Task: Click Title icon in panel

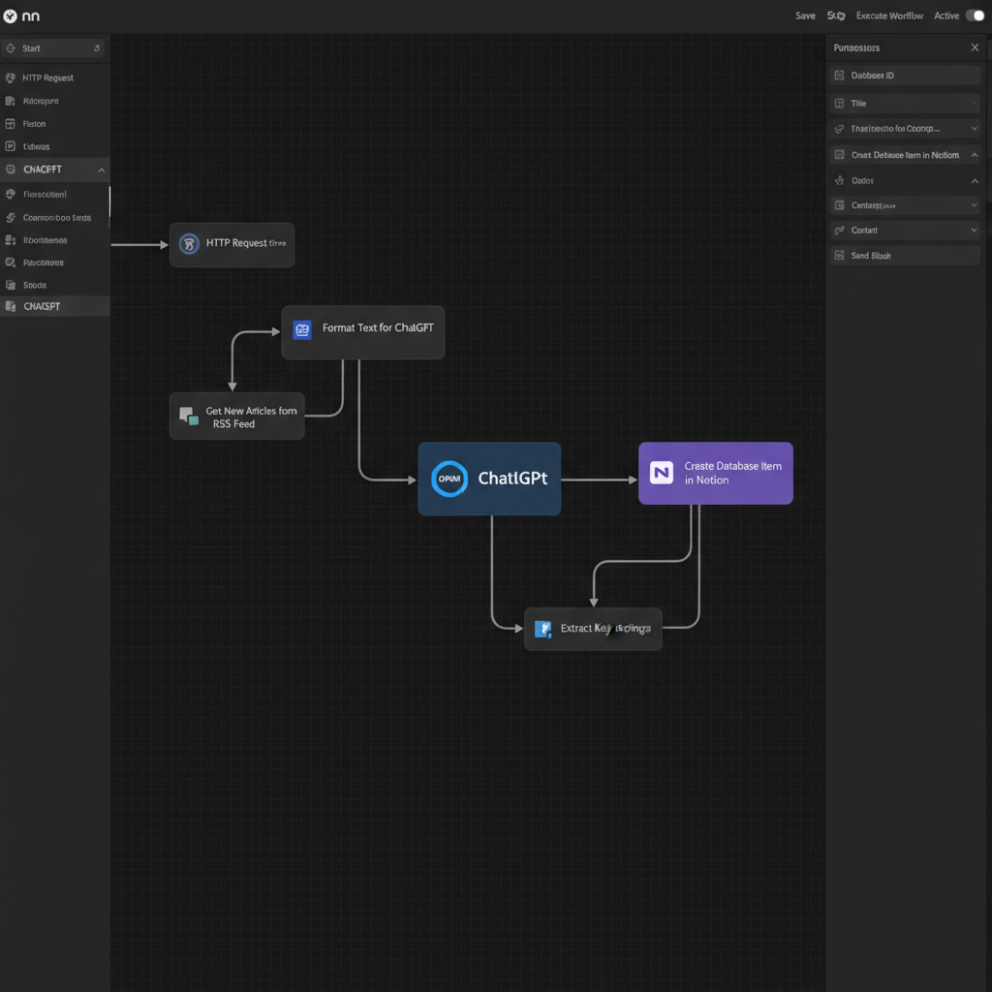Action: click(x=840, y=103)
